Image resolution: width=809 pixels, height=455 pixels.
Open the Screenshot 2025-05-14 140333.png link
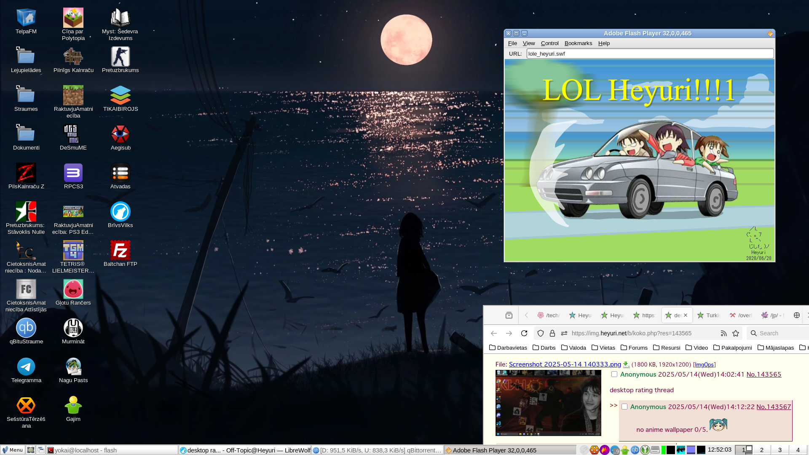[x=565, y=364]
